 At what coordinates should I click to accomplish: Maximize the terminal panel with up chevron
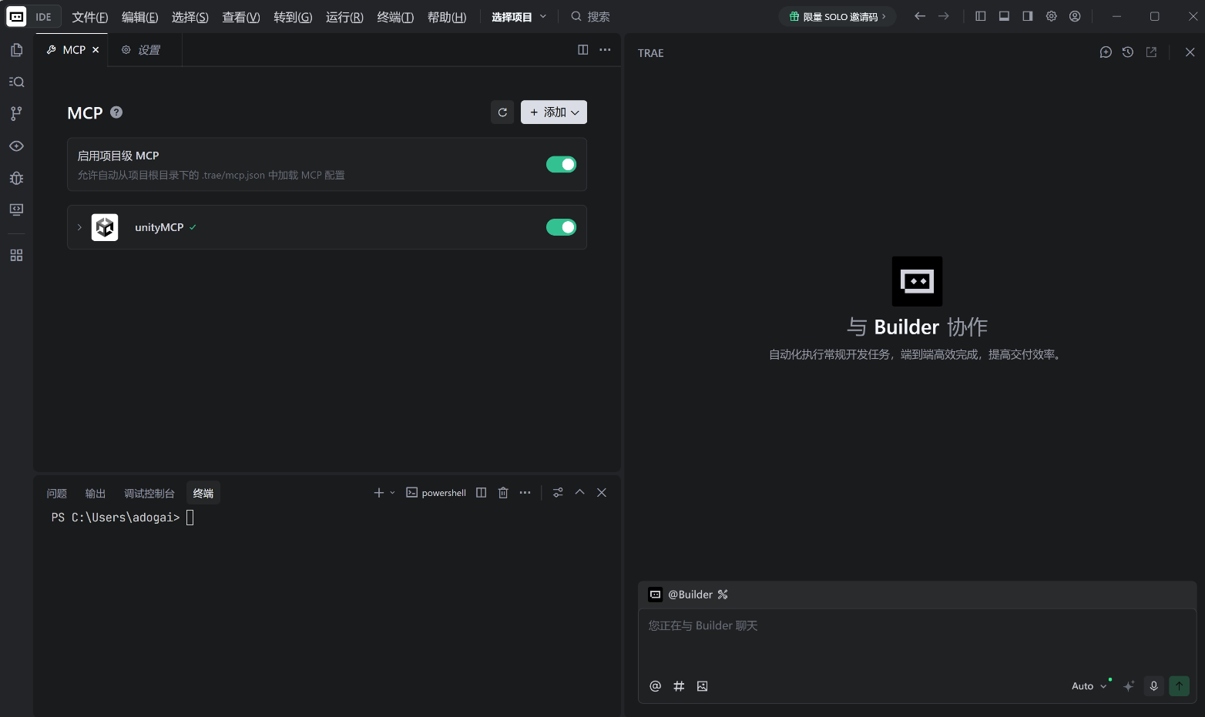click(580, 492)
